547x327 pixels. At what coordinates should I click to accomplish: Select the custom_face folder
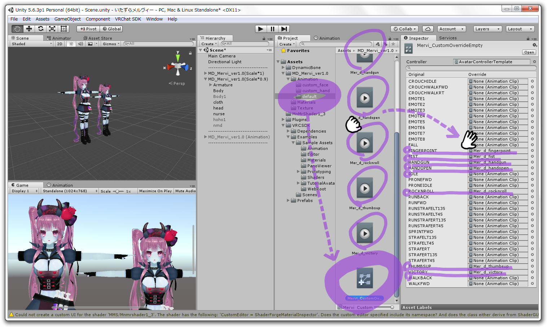pyautogui.click(x=315, y=85)
